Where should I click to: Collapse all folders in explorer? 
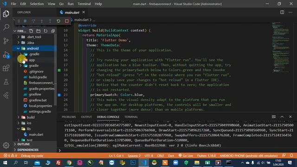[x=53, y=31]
